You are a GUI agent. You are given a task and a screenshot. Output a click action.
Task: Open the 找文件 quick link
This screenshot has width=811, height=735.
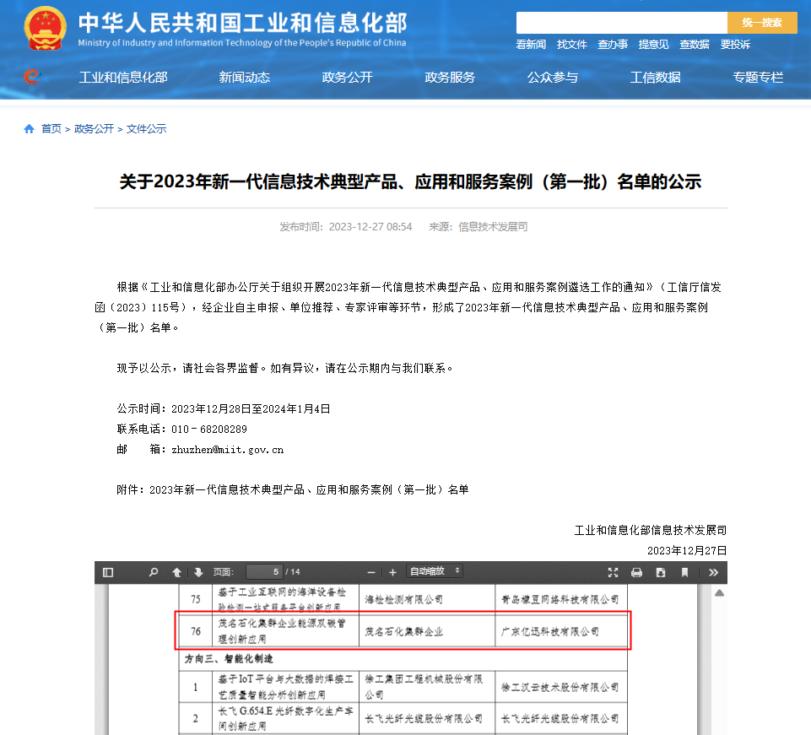click(571, 45)
